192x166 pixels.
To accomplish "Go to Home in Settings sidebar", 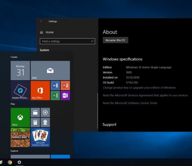I will pos(47,32).
